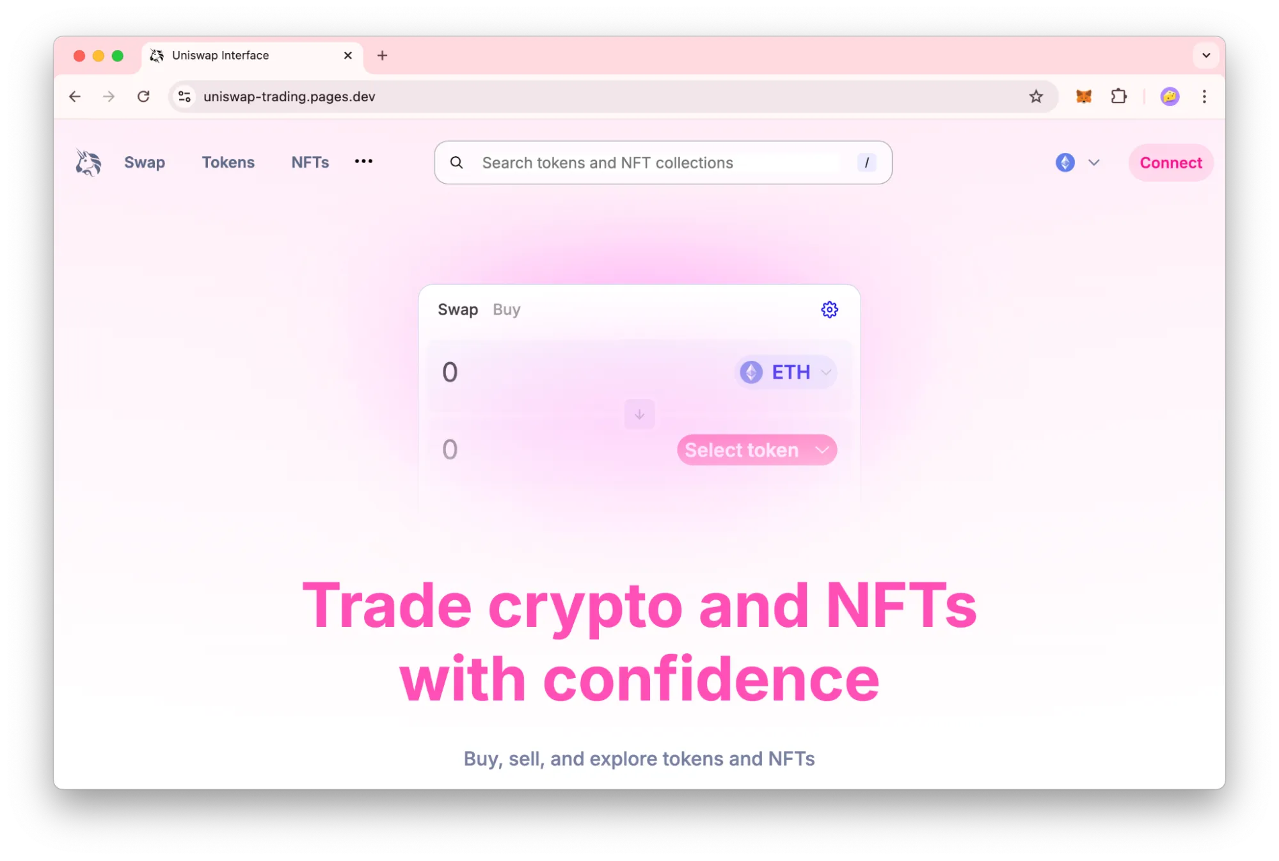Screen dimensions: 1279x861
Task: Click the search tokens input field
Action: (661, 162)
